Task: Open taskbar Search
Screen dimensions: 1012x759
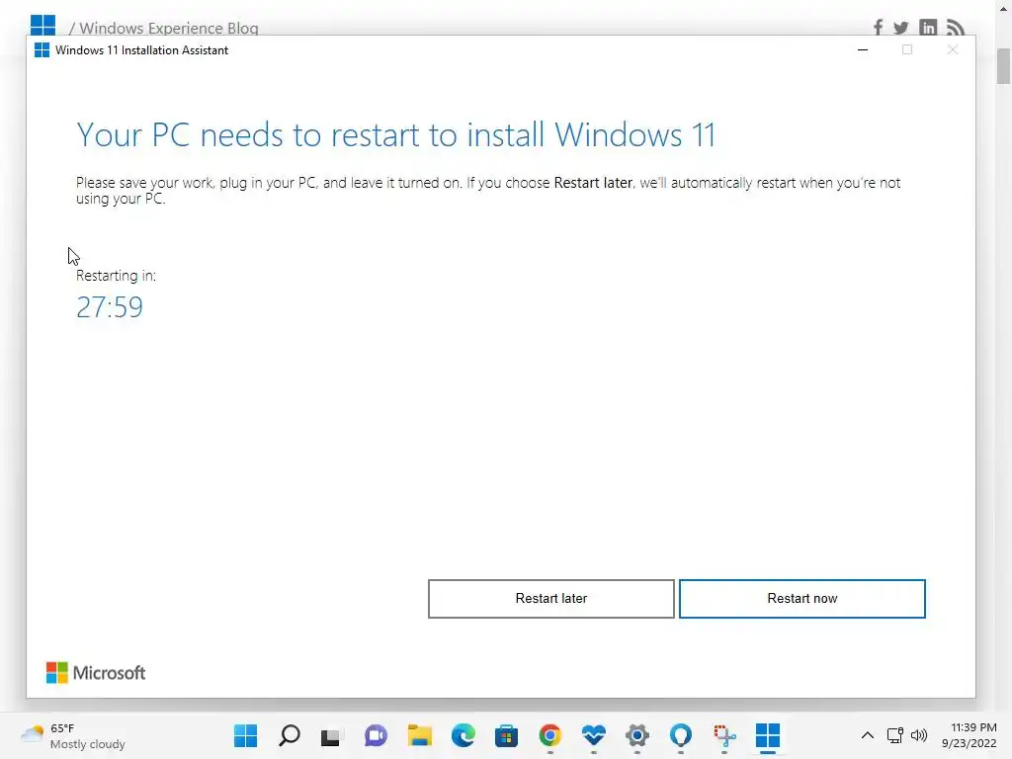Action: coord(290,735)
